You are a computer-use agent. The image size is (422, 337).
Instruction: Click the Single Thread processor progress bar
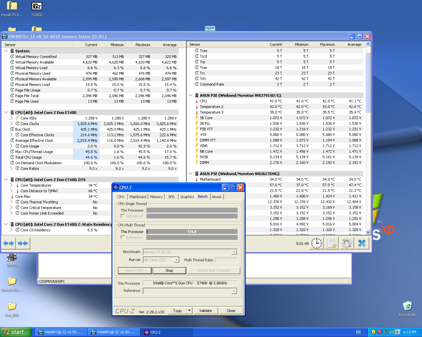pyautogui.click(x=192, y=210)
